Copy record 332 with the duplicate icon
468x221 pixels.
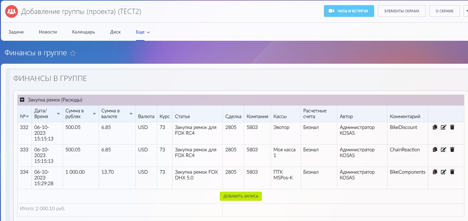[435, 127]
